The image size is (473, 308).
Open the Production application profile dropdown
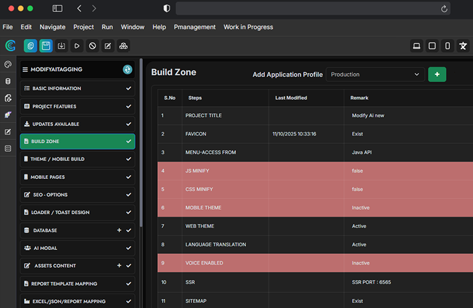click(375, 74)
